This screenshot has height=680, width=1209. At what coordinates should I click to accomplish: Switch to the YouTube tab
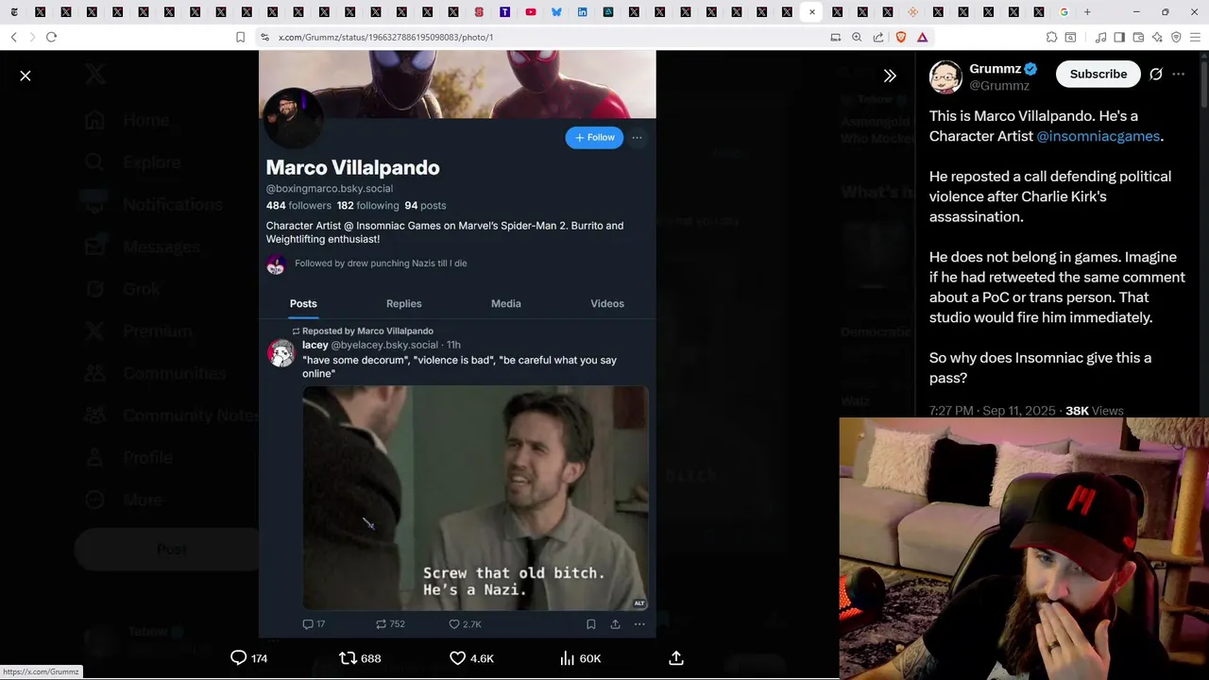tap(530, 12)
